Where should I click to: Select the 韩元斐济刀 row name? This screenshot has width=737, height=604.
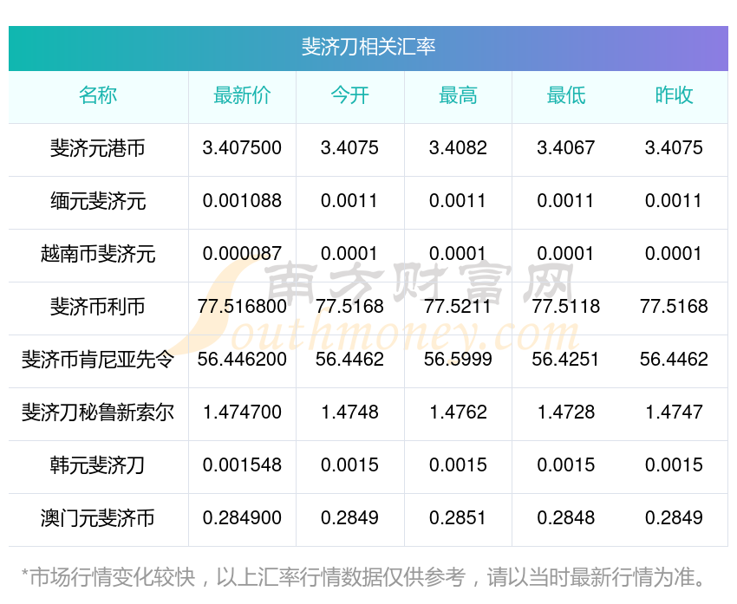98,465
